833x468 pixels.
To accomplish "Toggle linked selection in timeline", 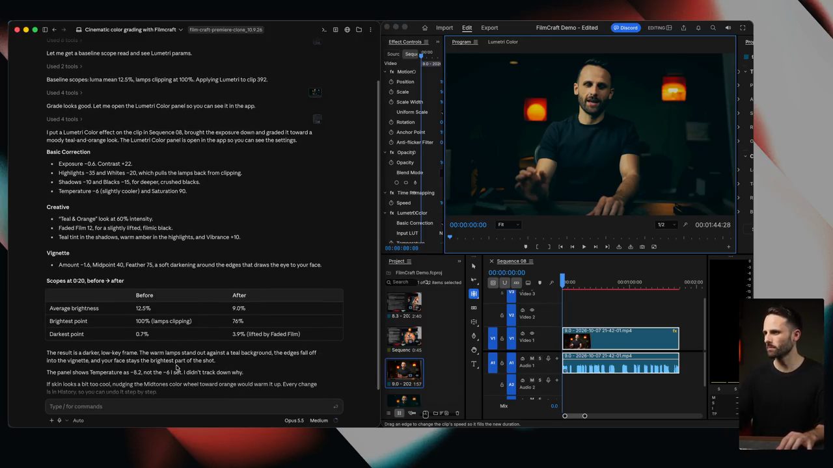I will pos(516,283).
